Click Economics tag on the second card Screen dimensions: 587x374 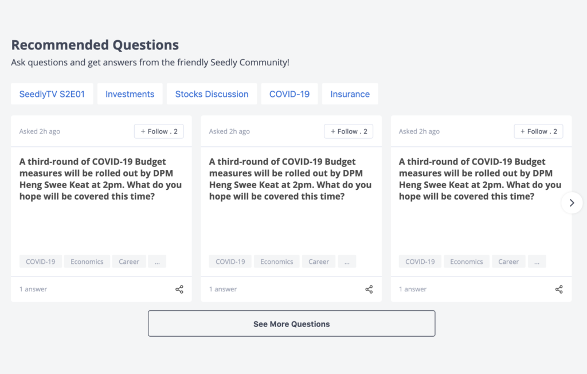point(277,262)
